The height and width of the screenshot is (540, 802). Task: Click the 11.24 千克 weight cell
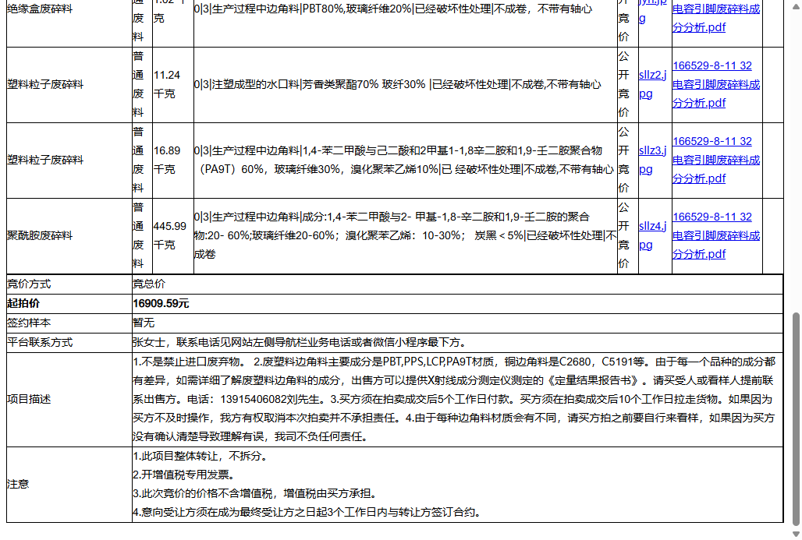coord(173,84)
